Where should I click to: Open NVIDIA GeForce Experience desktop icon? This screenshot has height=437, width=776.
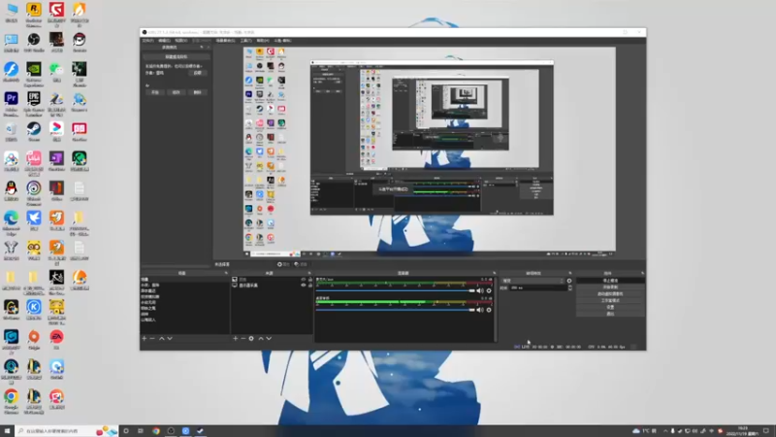(34, 74)
